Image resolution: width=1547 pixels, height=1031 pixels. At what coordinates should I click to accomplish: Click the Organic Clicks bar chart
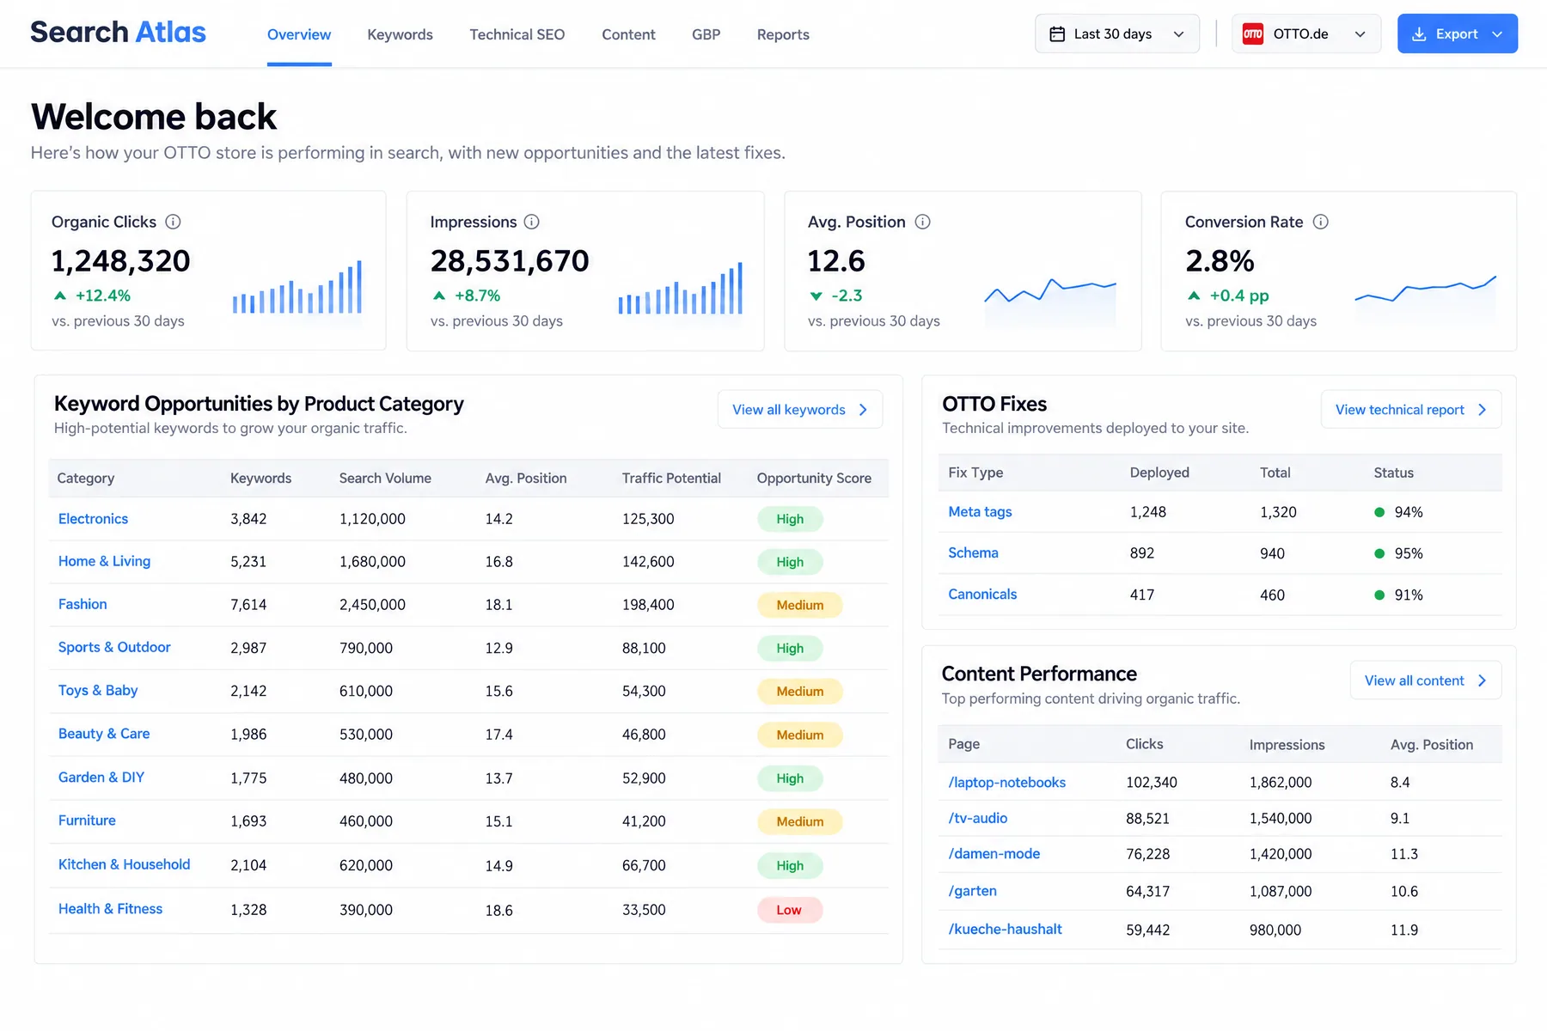pyautogui.click(x=297, y=287)
